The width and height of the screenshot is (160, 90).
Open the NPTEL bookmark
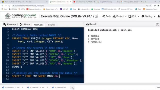21,9
